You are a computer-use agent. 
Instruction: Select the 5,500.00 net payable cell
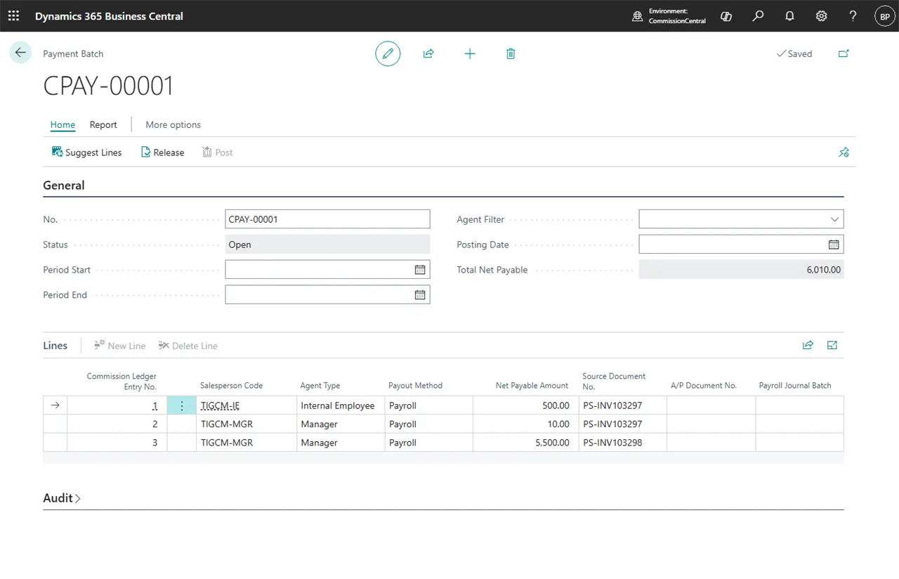(x=526, y=443)
